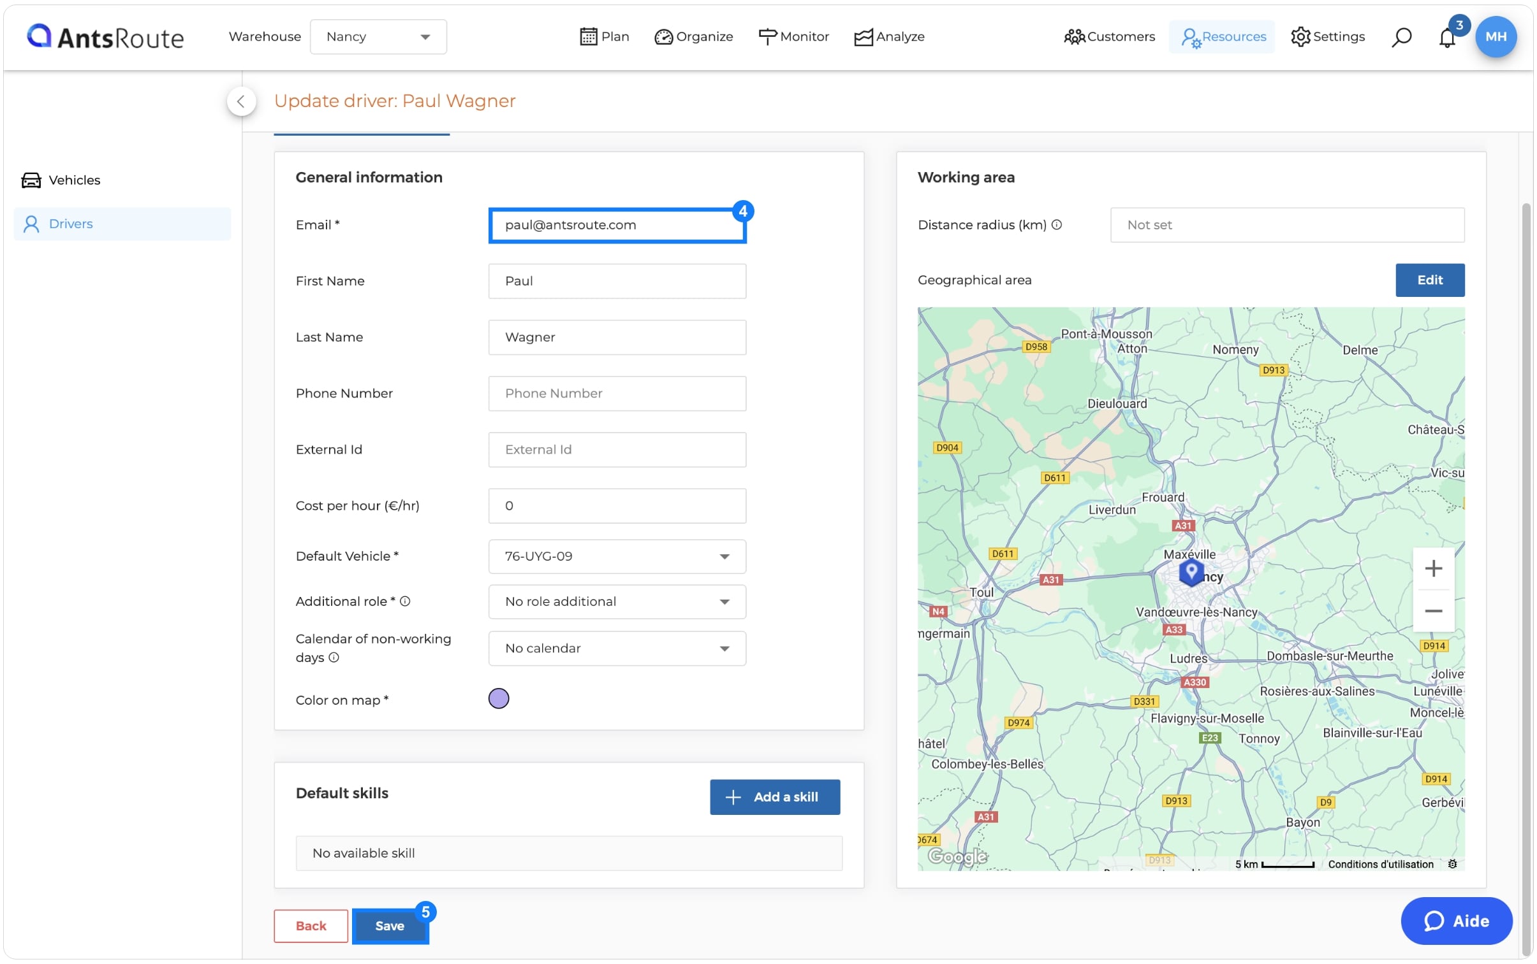Click Edit for Geographical area
The image size is (1537, 964).
coord(1429,280)
